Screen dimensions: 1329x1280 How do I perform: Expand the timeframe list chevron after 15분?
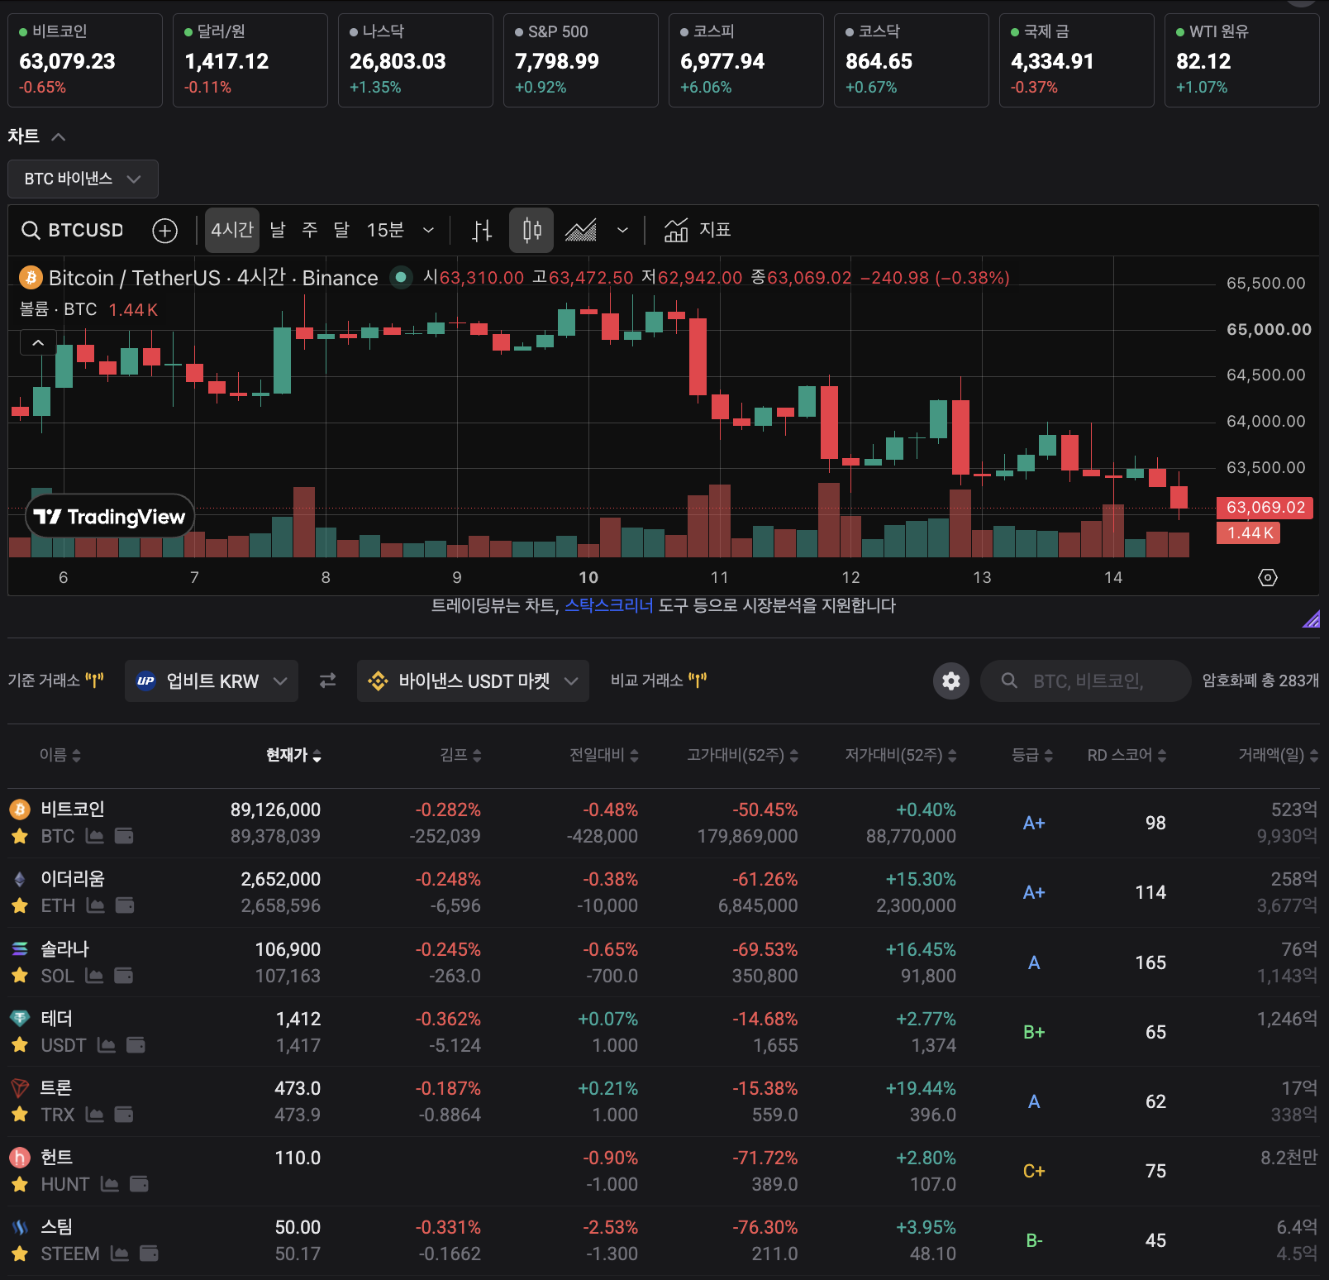click(x=428, y=231)
